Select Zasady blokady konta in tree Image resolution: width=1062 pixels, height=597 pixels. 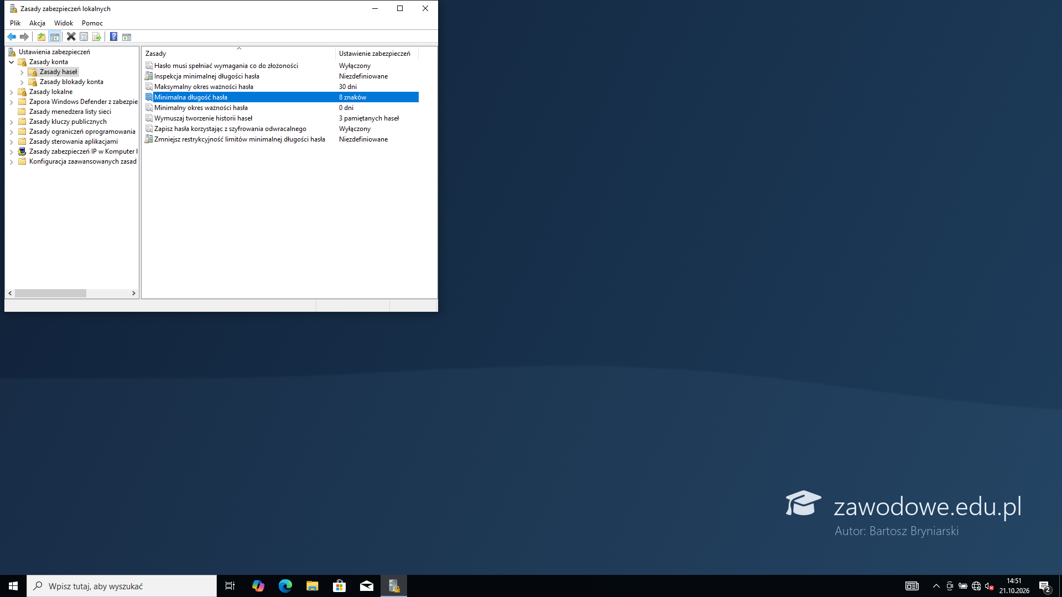pyautogui.click(x=71, y=82)
